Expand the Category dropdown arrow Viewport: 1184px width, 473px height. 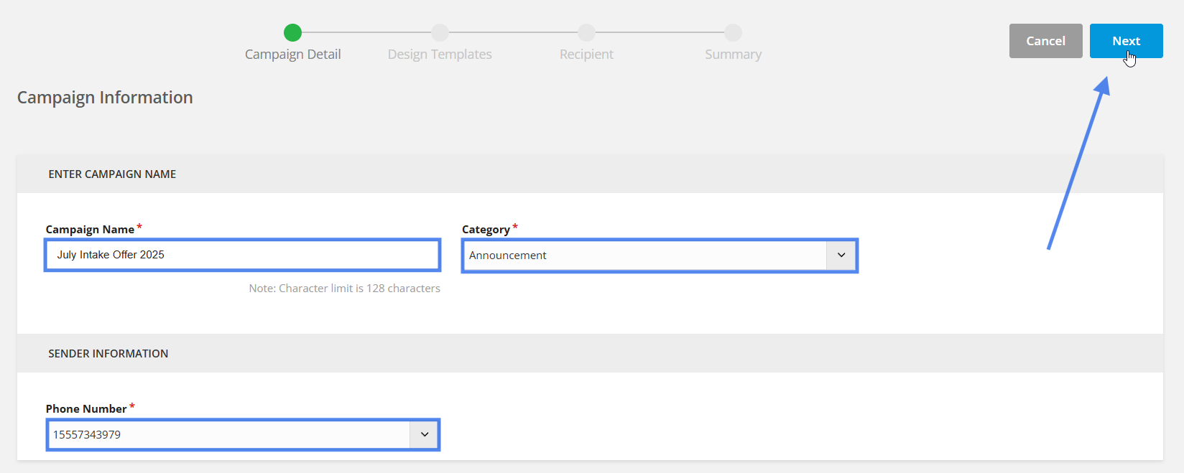click(x=841, y=256)
